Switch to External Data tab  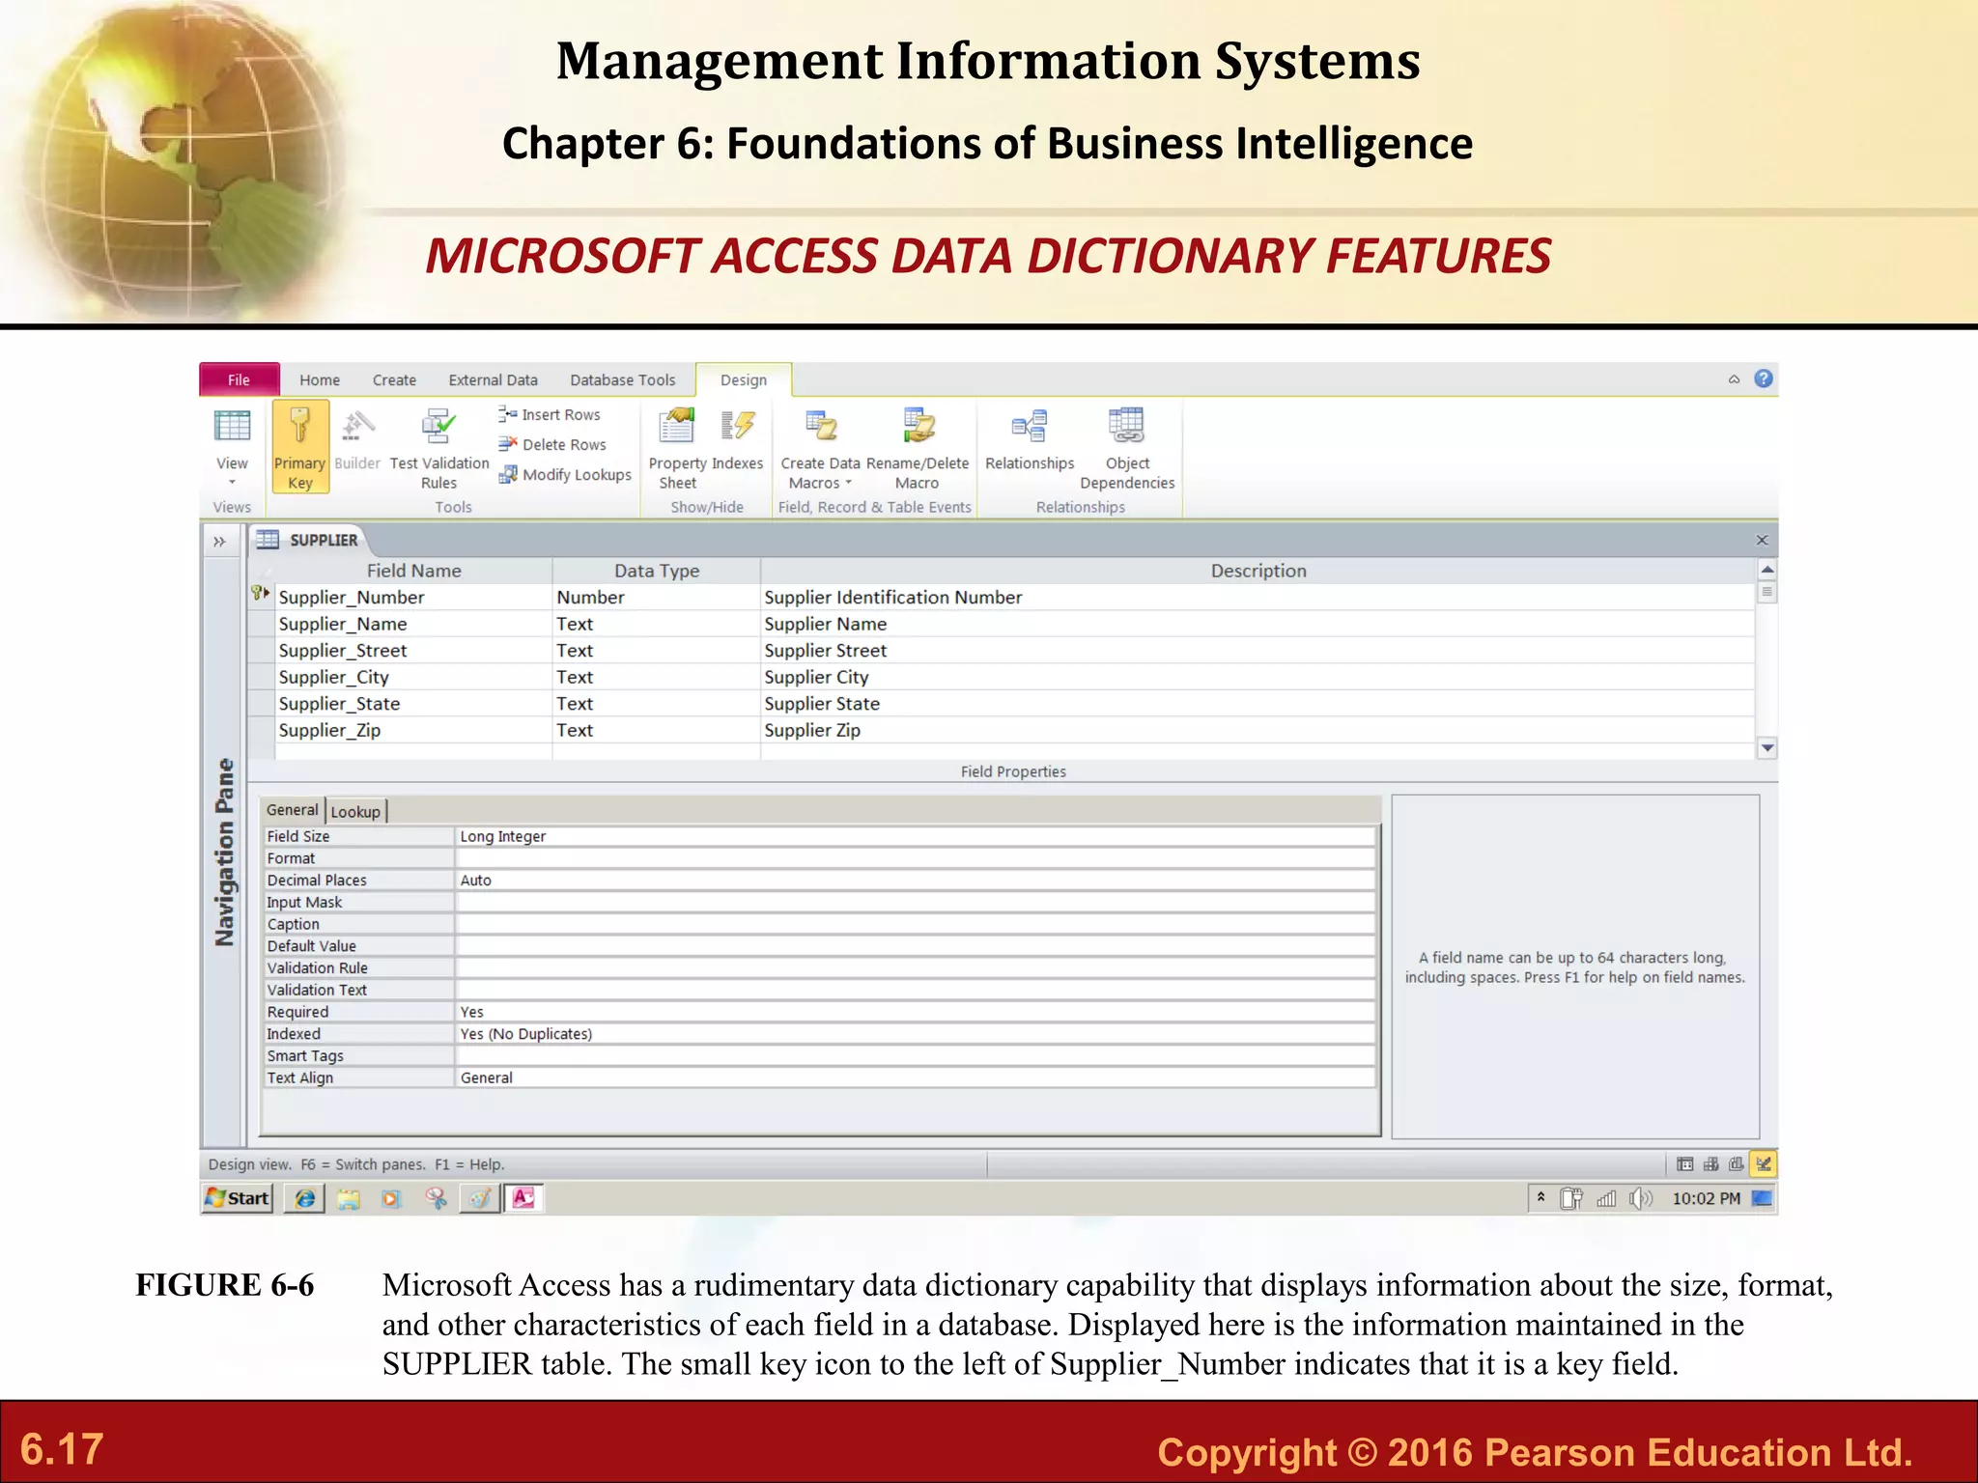[x=493, y=380]
